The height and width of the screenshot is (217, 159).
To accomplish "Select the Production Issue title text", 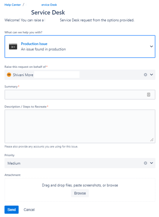I will [34, 44].
